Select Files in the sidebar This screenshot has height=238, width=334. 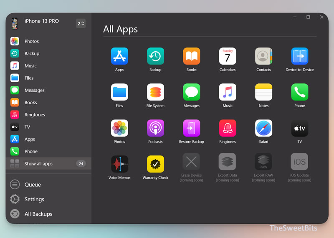[x=48, y=78]
